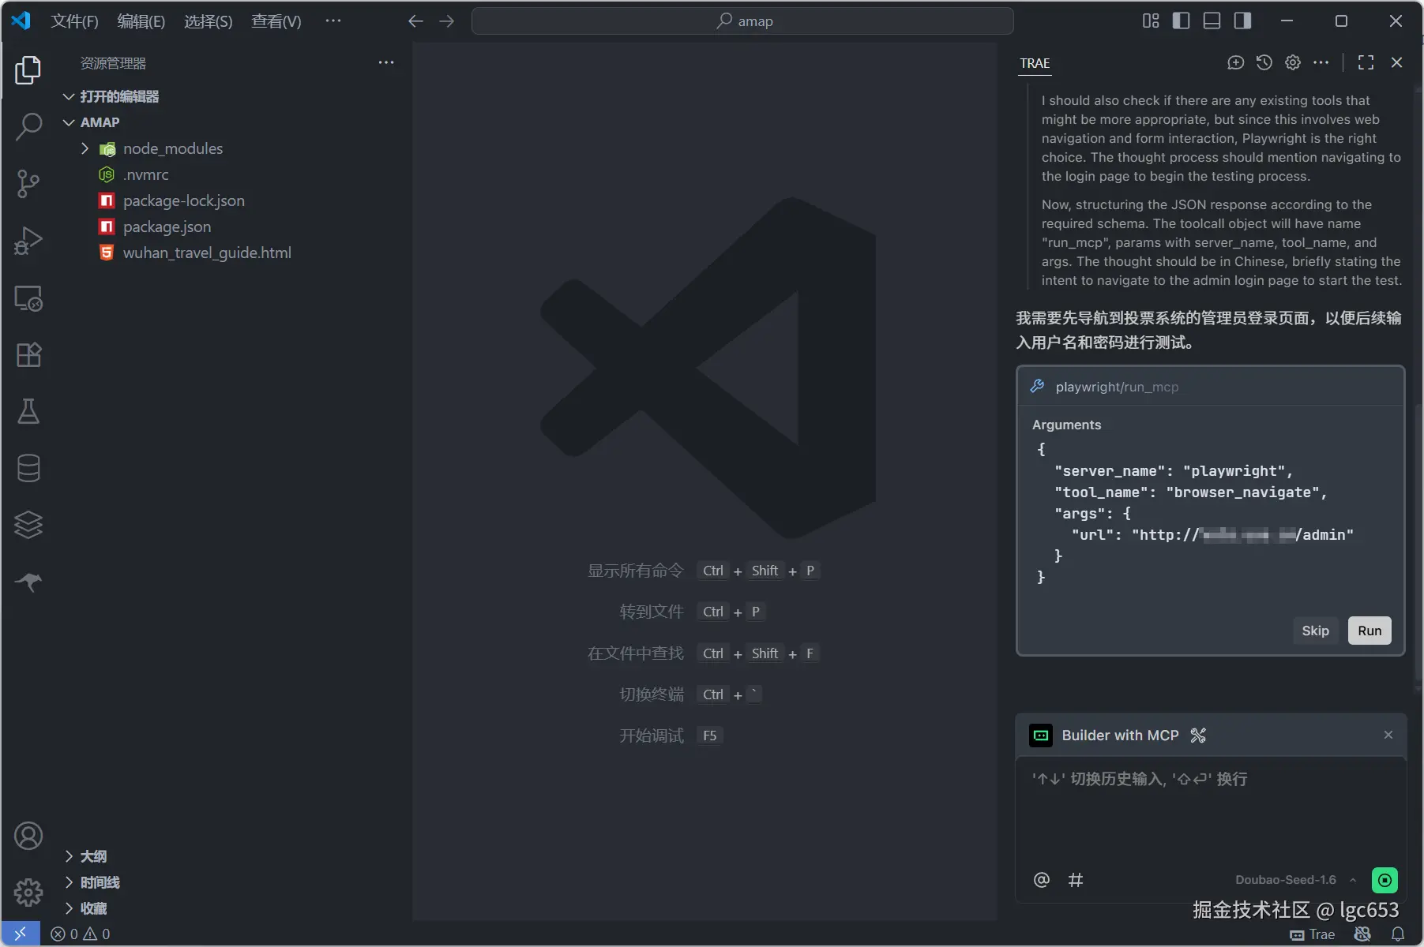Open TRAE panel settings gear
Viewport: 1424px width, 947px height.
[x=1293, y=63]
